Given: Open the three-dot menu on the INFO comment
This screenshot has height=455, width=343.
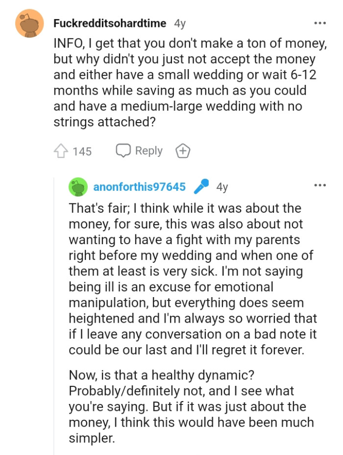Looking at the screenshot, I should point(320,23).
